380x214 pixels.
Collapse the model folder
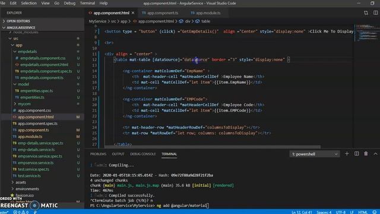(x=21, y=84)
